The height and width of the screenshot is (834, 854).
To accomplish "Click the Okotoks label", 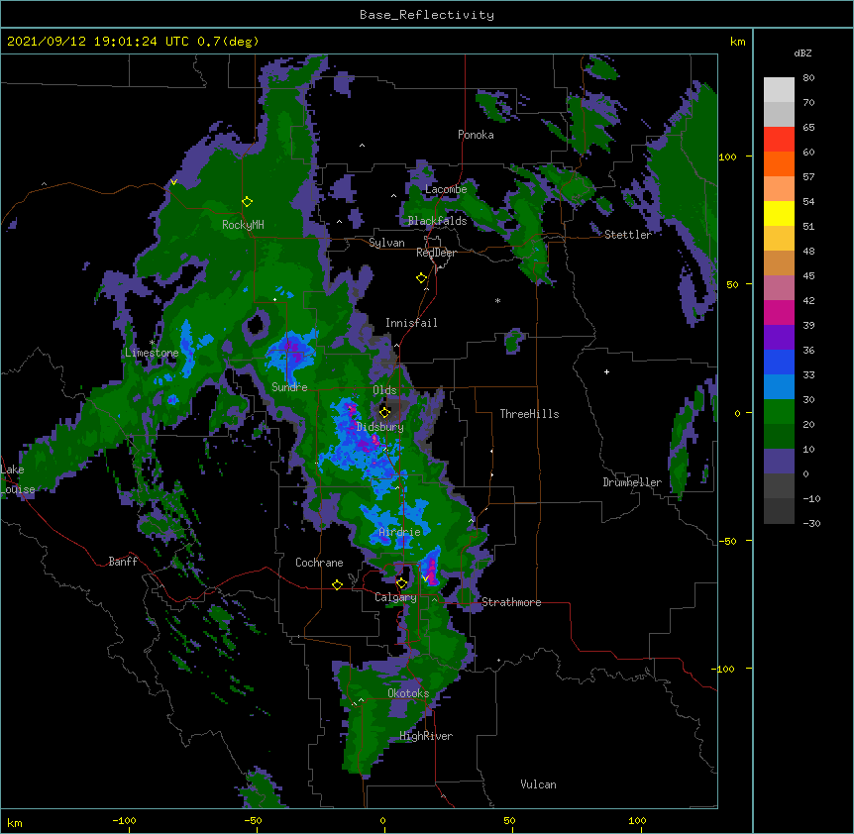I will [408, 693].
